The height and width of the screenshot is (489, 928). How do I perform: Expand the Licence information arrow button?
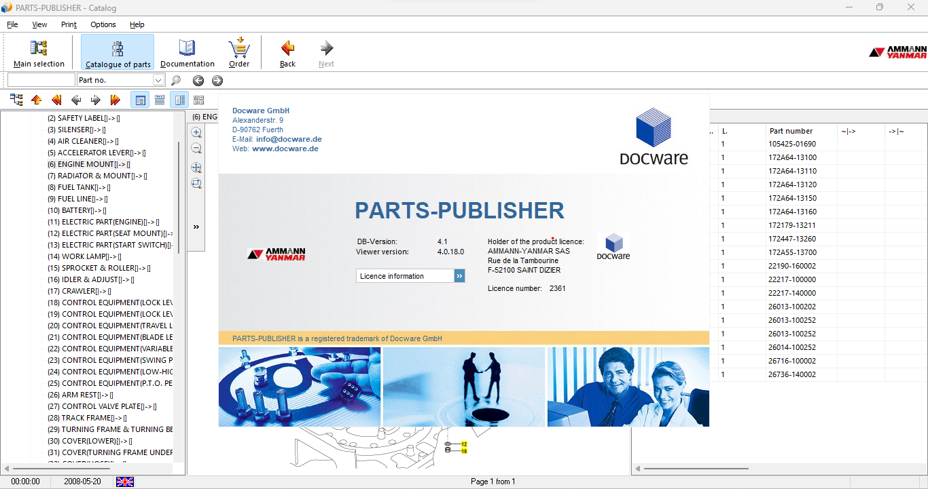[x=460, y=276]
